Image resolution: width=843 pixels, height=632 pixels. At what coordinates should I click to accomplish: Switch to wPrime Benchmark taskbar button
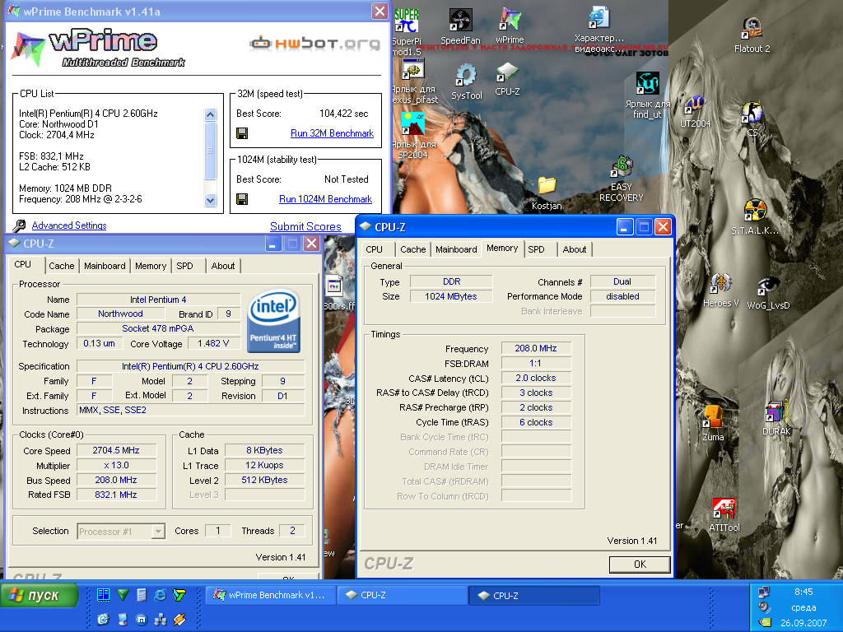coord(271,596)
